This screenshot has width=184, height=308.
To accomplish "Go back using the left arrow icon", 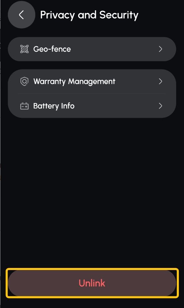I will click(21, 15).
